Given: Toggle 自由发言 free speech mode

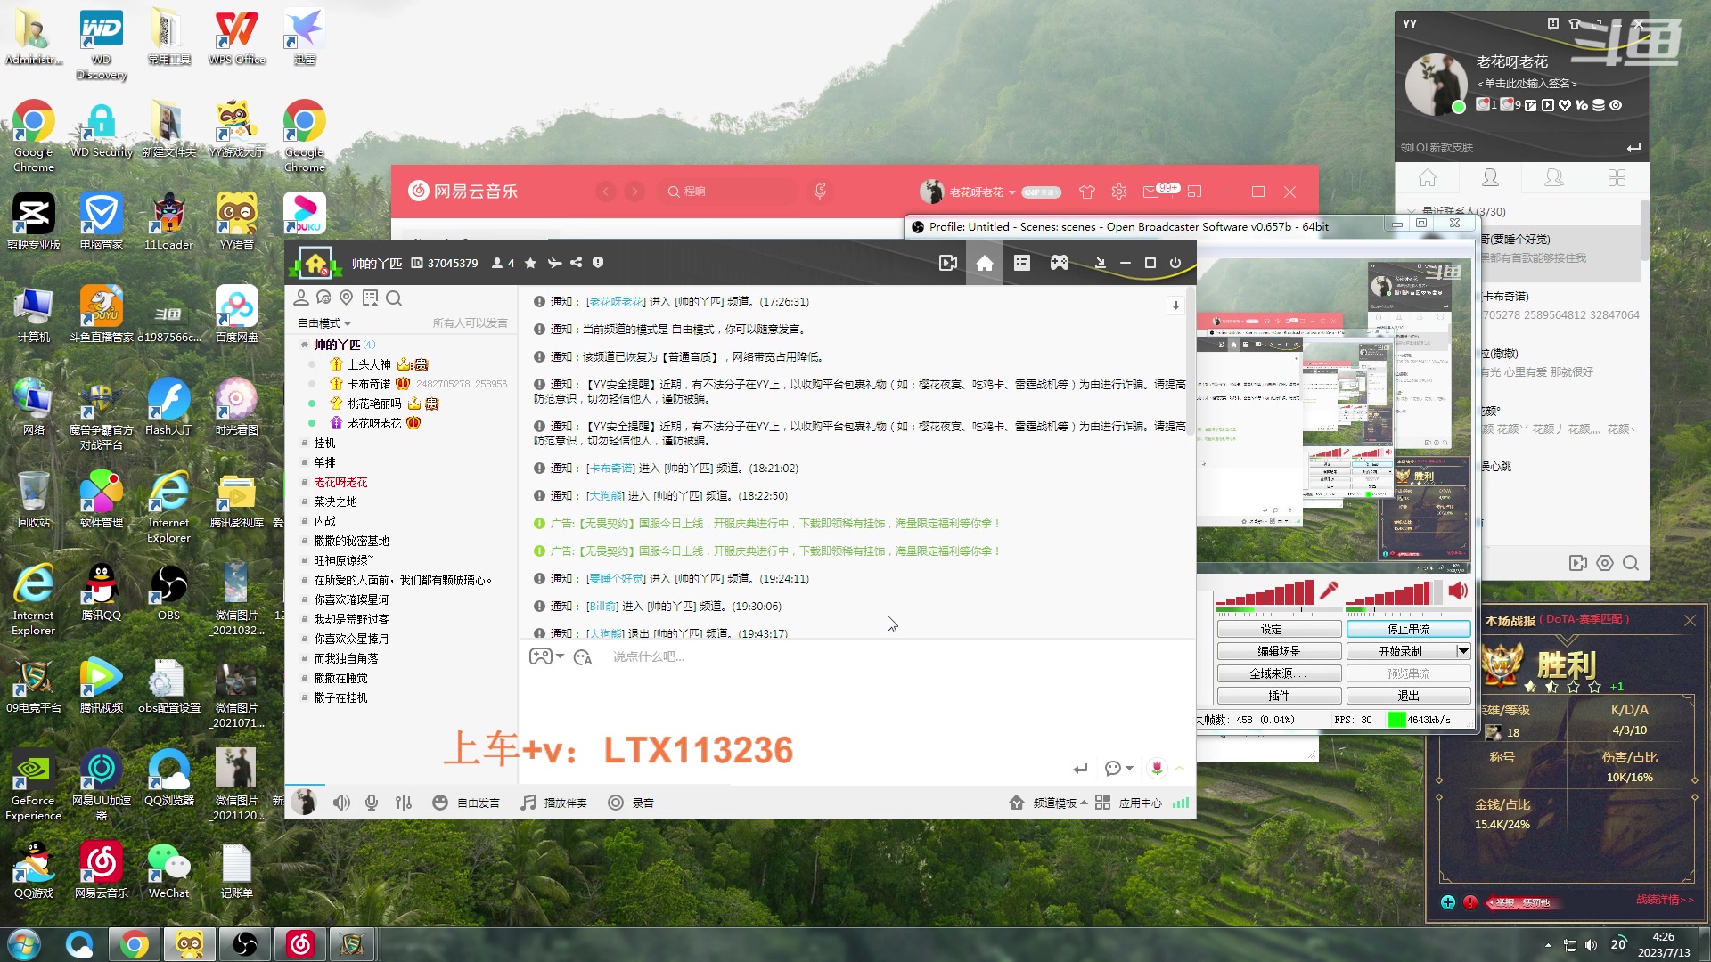Looking at the screenshot, I should [466, 803].
